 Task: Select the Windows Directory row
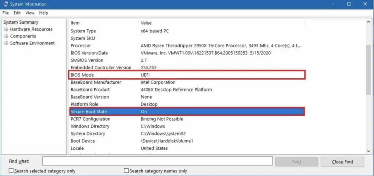[x=187, y=126]
